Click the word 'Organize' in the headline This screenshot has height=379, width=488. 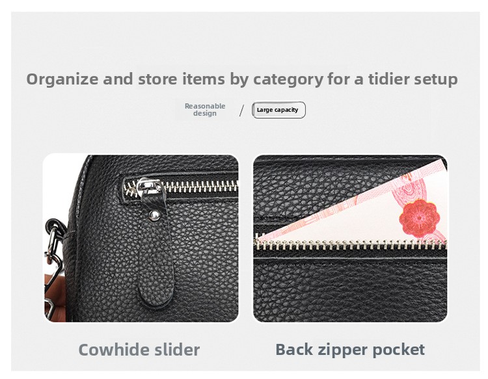(62, 79)
